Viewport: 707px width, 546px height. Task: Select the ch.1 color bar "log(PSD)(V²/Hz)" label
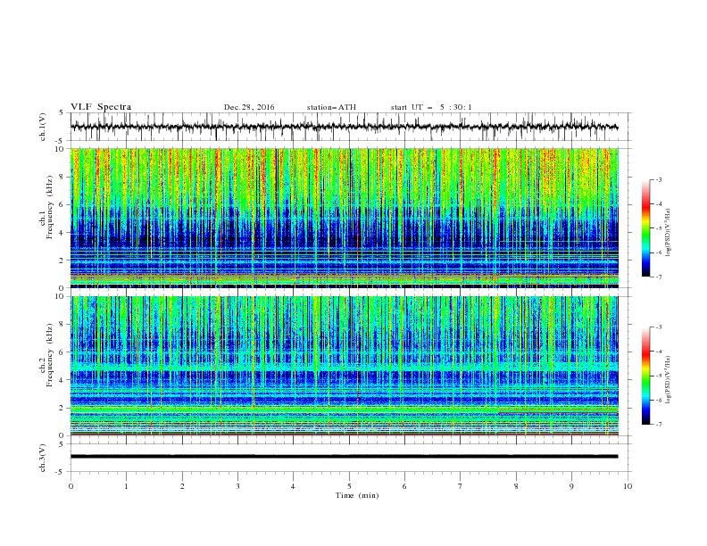(x=669, y=233)
